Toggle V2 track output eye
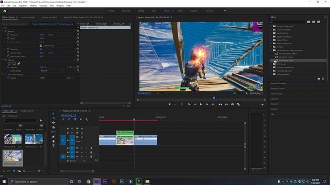The height and width of the screenshot is (185, 330). (82, 133)
